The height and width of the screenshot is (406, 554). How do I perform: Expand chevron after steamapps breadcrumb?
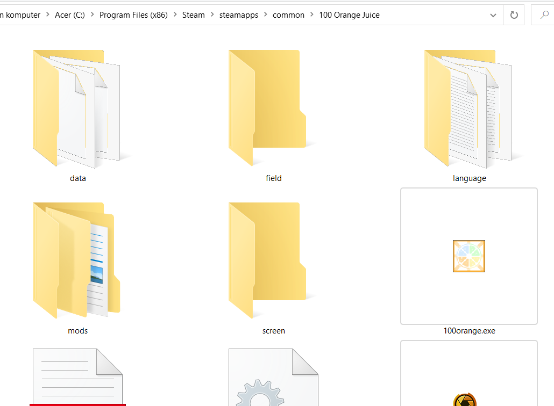pyautogui.click(x=265, y=15)
